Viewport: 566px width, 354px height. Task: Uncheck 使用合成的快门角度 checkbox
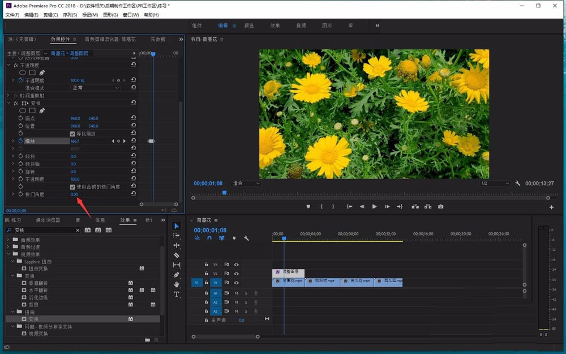(72, 187)
